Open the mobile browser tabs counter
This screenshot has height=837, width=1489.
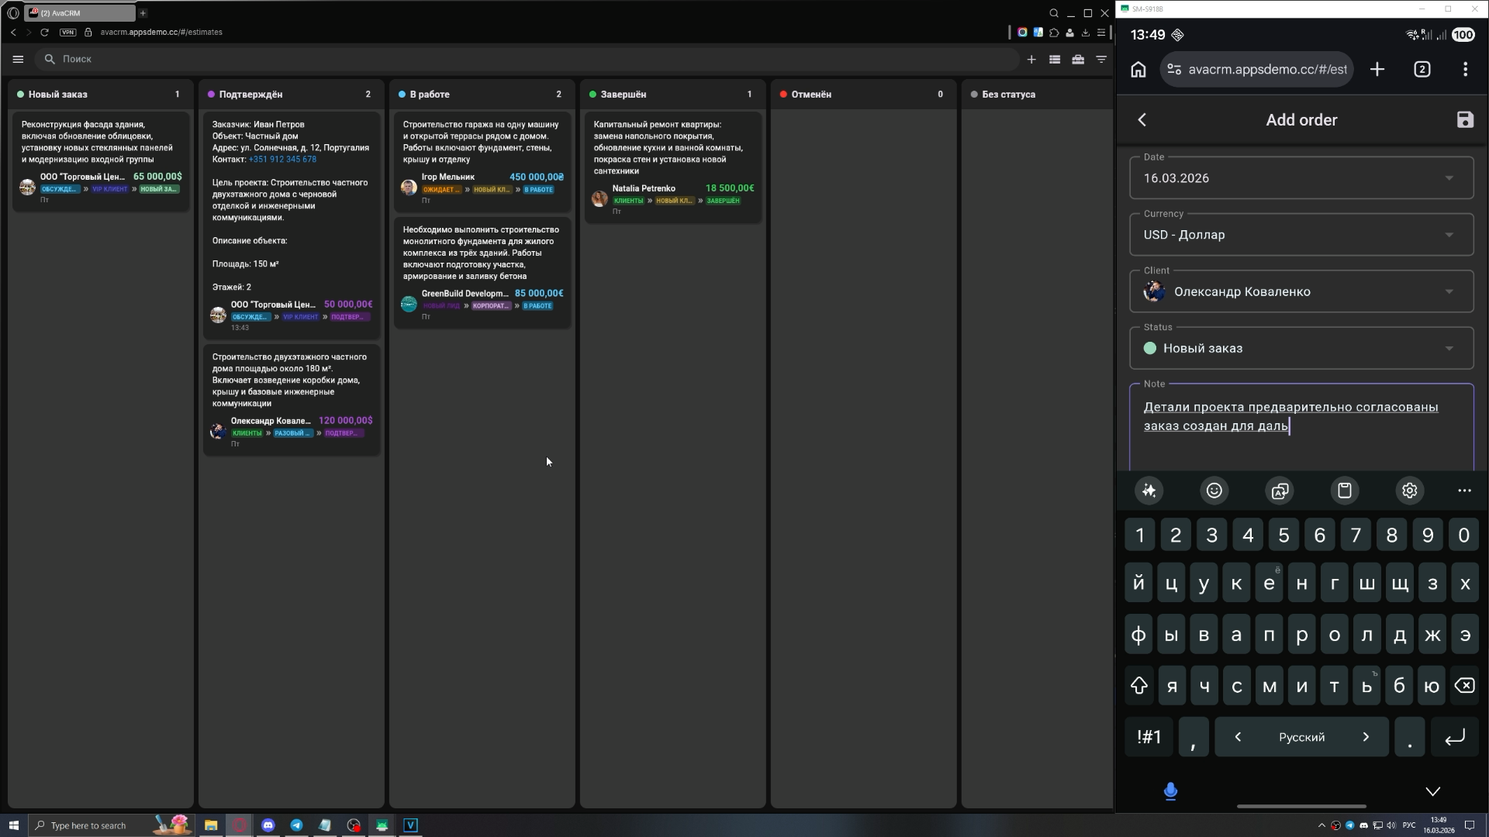click(x=1422, y=69)
